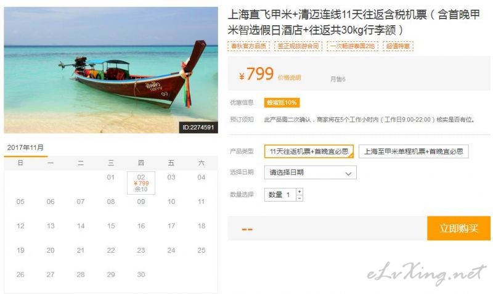This screenshot has width=493, height=294.
Task: Choose the 上海至甲米单程机票+首晚宜必思 option
Action: (x=414, y=151)
